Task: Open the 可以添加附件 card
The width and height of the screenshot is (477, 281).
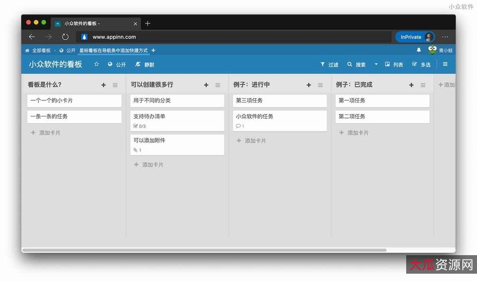Action: click(x=177, y=144)
